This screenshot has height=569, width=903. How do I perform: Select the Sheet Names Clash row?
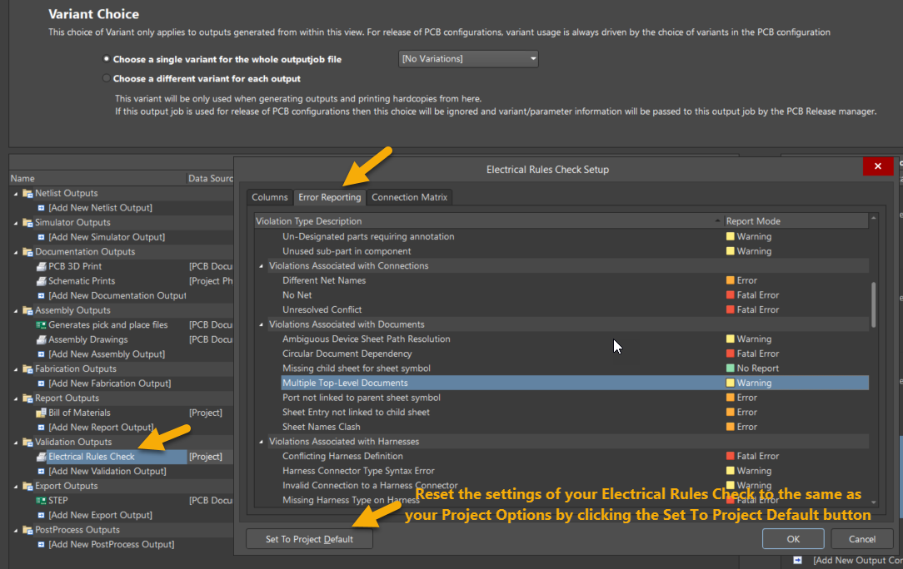[x=575, y=427]
